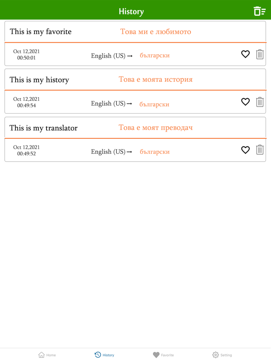
Task: Delete the 'This is my translator' entry
Action: pyautogui.click(x=259, y=150)
